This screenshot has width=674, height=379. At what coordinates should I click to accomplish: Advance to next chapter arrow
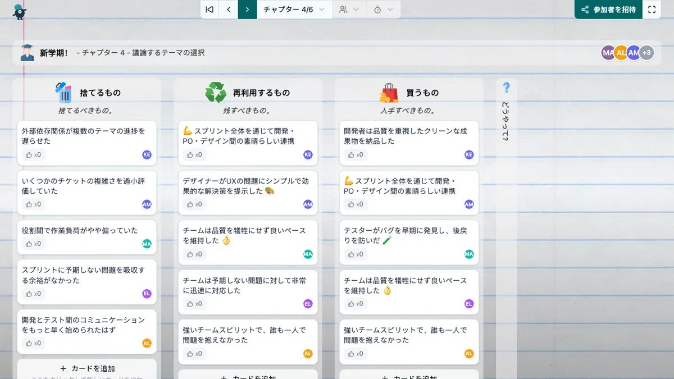247,10
